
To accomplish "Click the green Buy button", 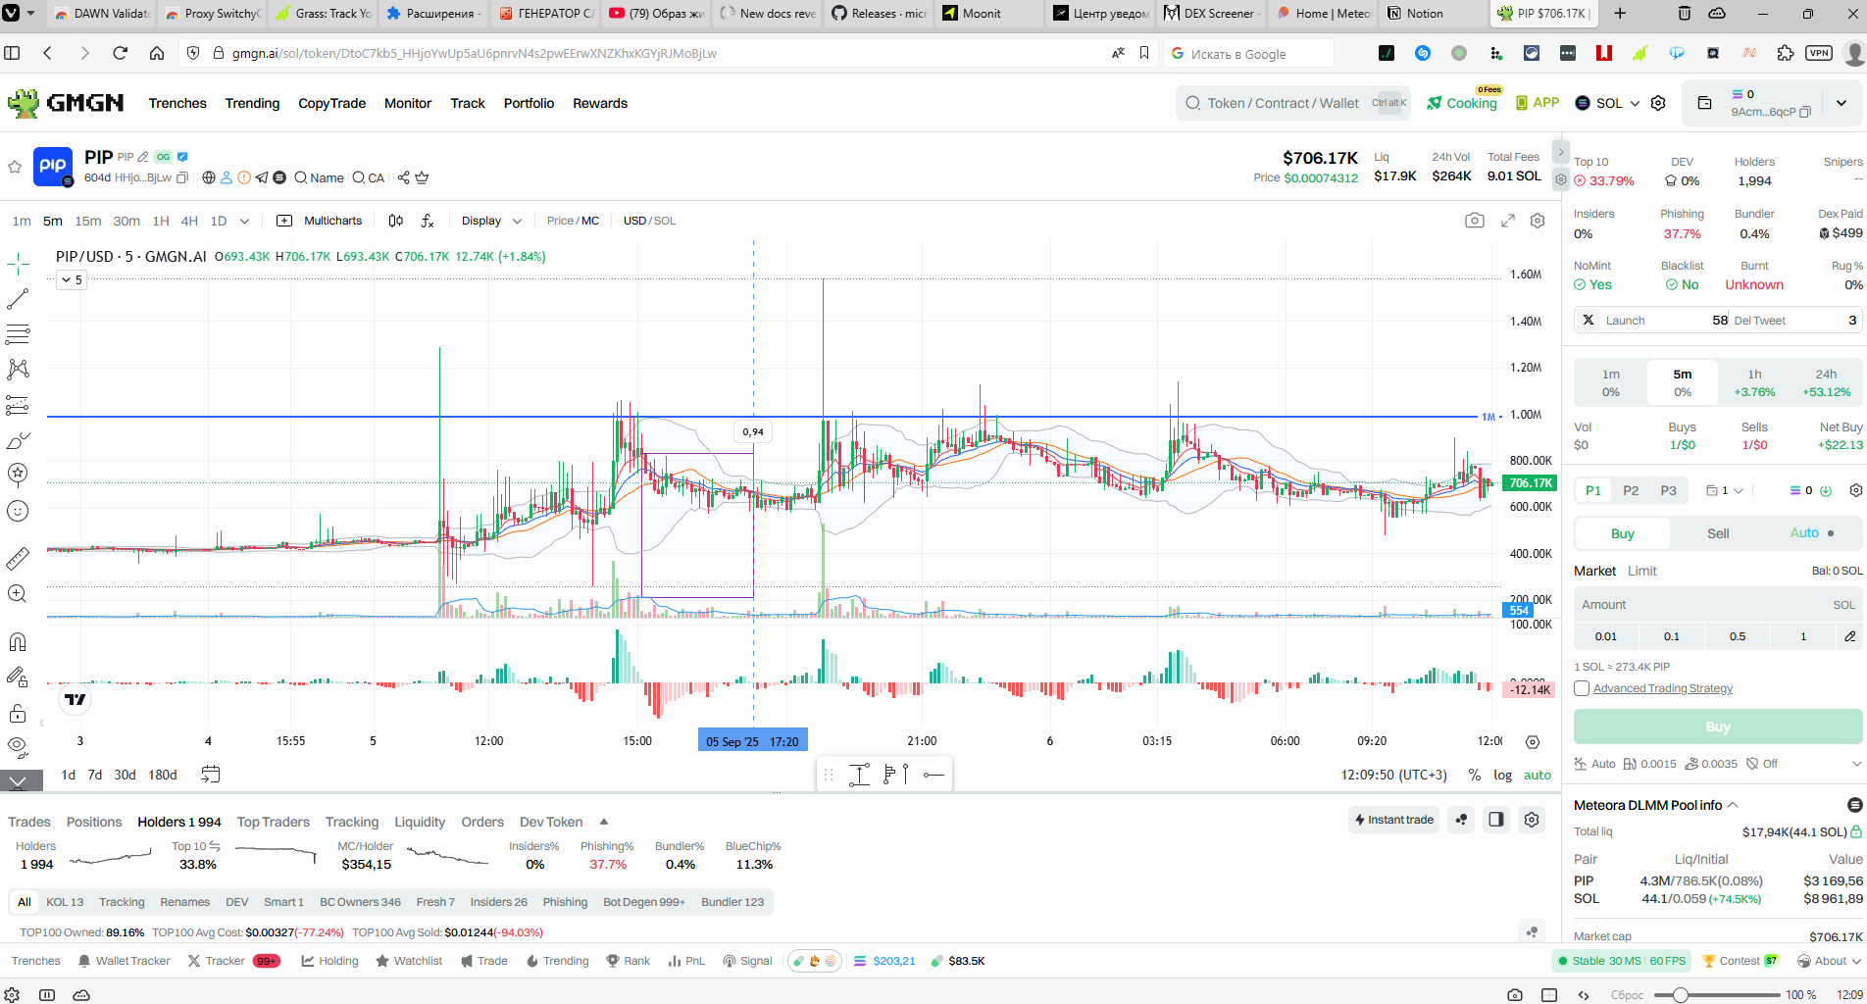I will tap(1718, 727).
